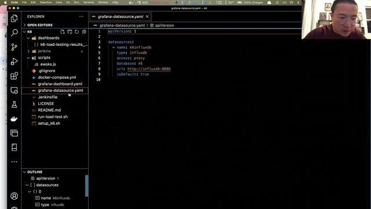
Task: Open k6-load-testing-results JSON file
Action: point(64,45)
